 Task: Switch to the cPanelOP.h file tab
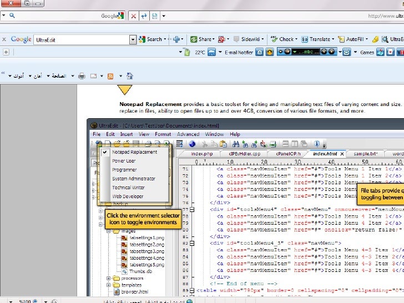coord(288,154)
